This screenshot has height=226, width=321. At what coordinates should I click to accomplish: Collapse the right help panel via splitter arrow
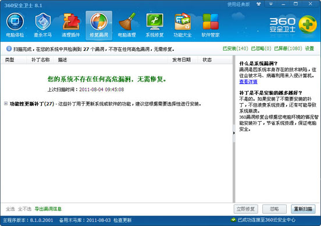click(234, 133)
